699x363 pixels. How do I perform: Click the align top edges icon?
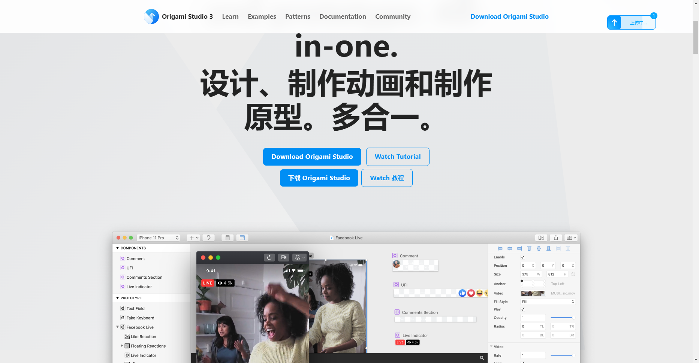pos(529,248)
